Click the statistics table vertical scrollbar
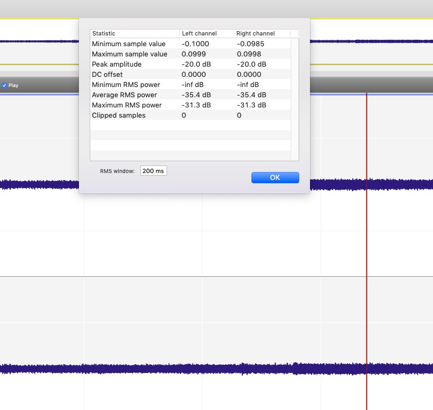Viewport: 433px width, 410px height. pos(294,97)
